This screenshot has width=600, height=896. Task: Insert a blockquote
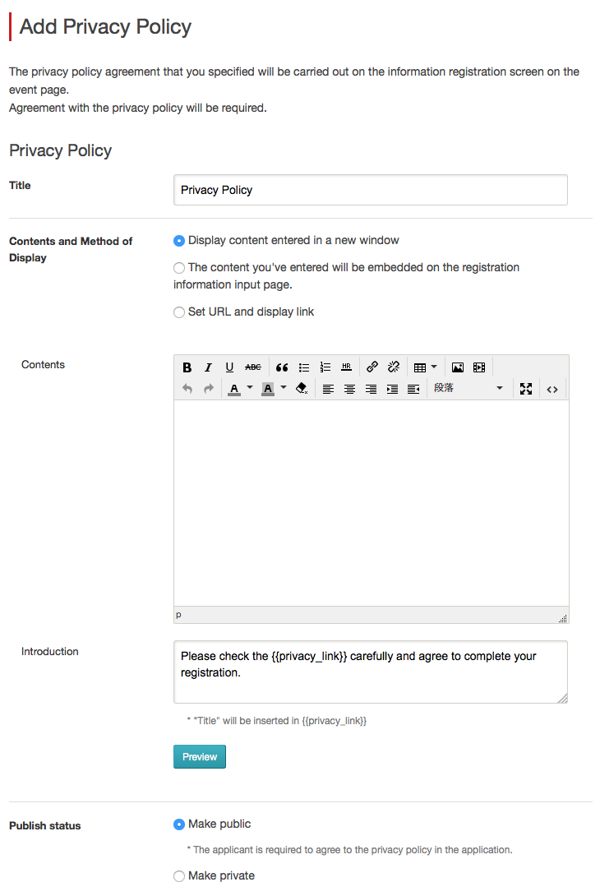[282, 367]
